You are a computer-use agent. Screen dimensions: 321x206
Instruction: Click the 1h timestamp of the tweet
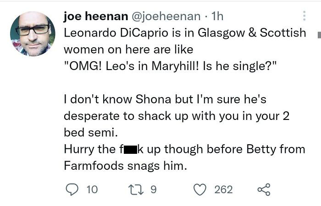[217, 16]
